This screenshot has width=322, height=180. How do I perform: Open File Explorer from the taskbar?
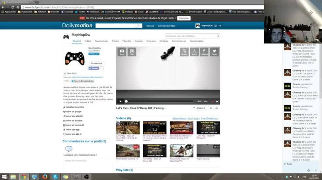point(13,177)
